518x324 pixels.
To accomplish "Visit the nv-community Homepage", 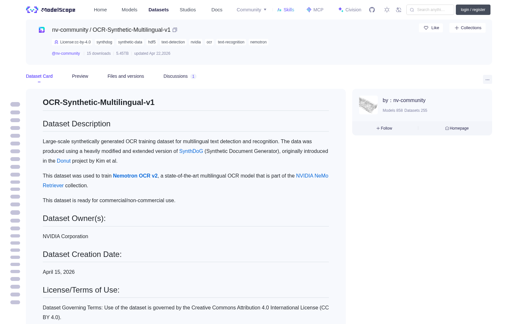I will (457, 128).
